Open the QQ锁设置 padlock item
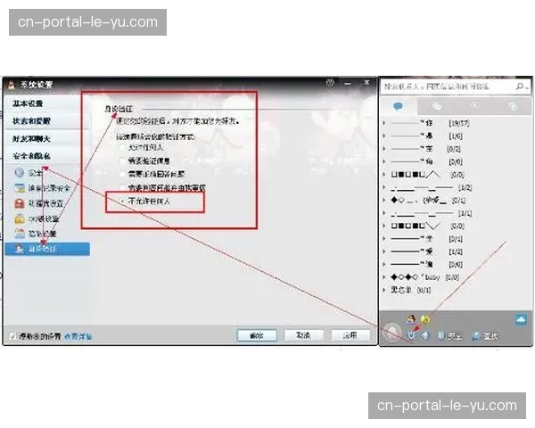The height and width of the screenshot is (428, 535). 37,218
